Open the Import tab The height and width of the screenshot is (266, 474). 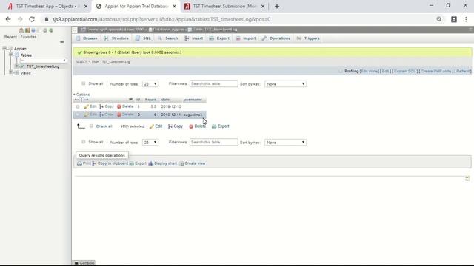click(246, 38)
